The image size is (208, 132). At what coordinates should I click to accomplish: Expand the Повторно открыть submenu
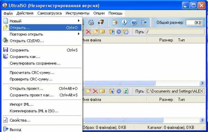click(x=42, y=34)
